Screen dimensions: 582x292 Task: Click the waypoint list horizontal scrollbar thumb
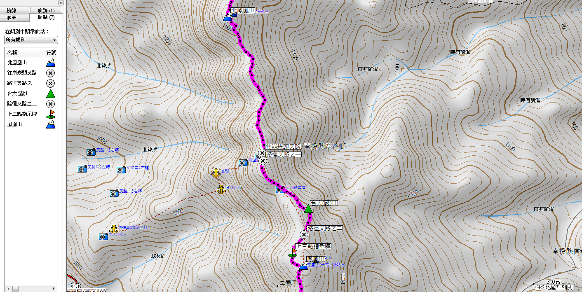(15, 289)
